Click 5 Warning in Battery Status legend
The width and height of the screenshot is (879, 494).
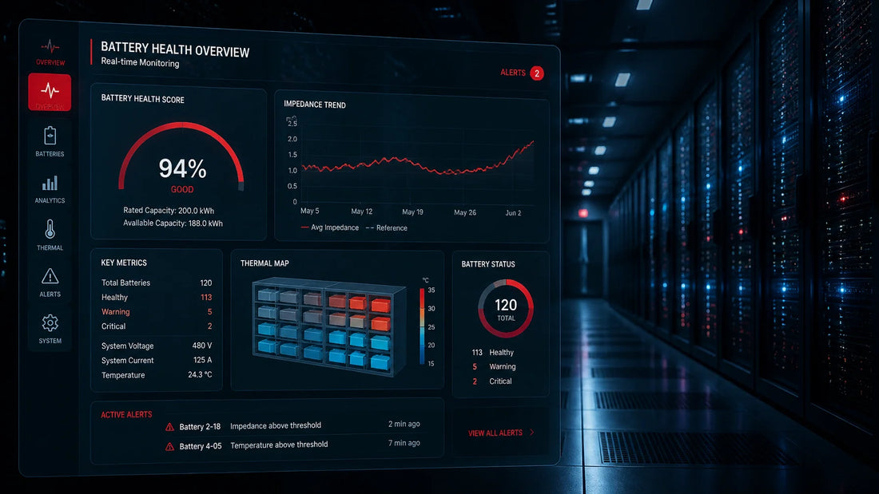(x=494, y=367)
